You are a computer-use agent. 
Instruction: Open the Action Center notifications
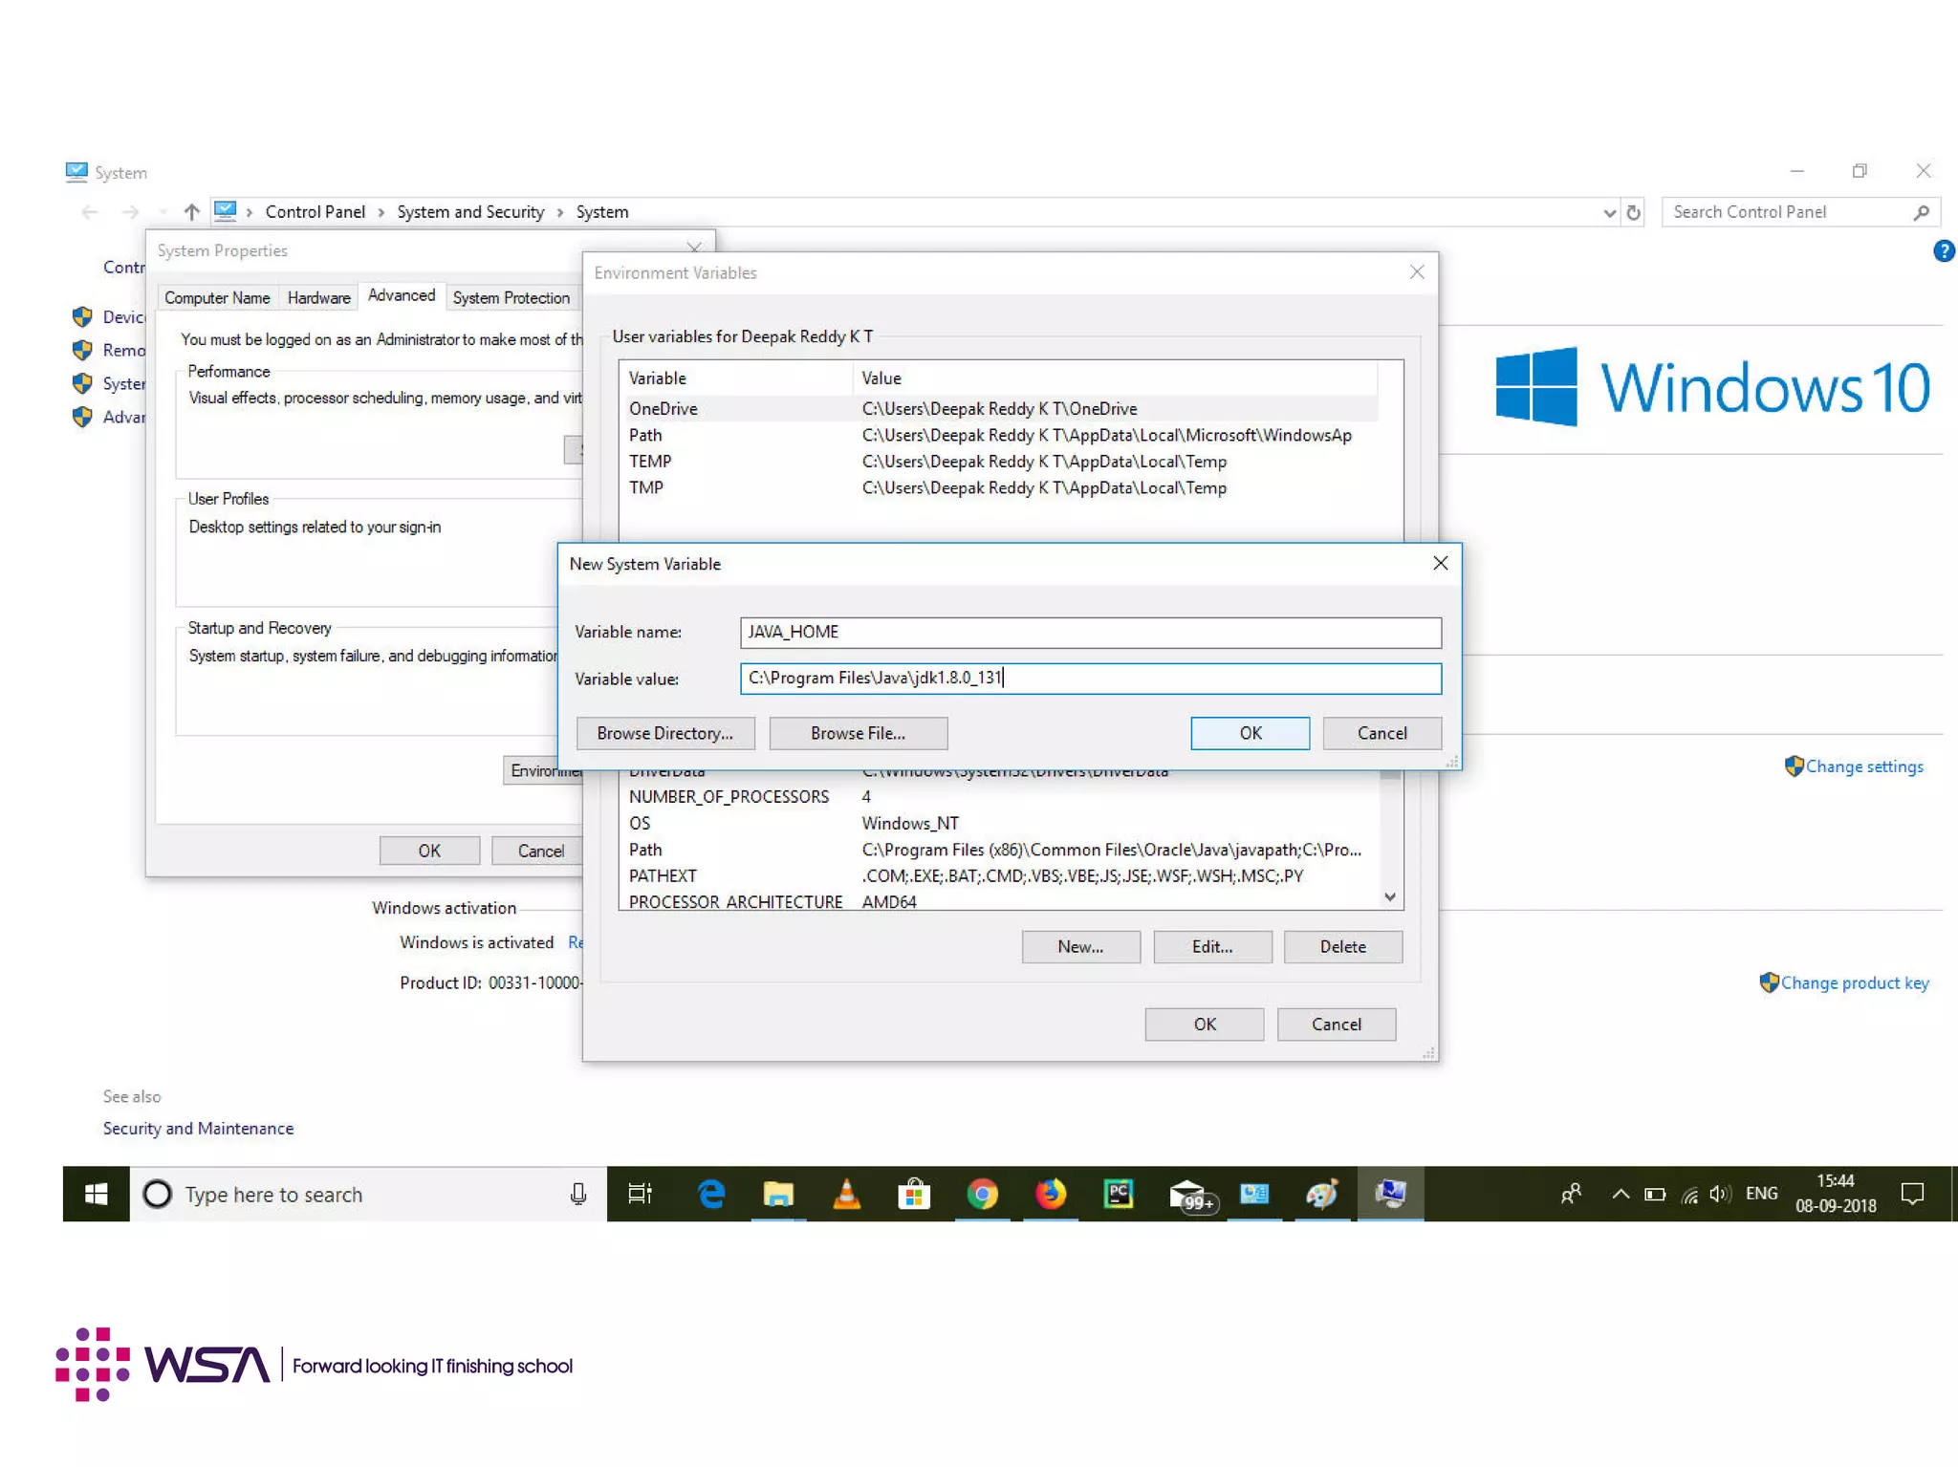[x=1913, y=1194]
